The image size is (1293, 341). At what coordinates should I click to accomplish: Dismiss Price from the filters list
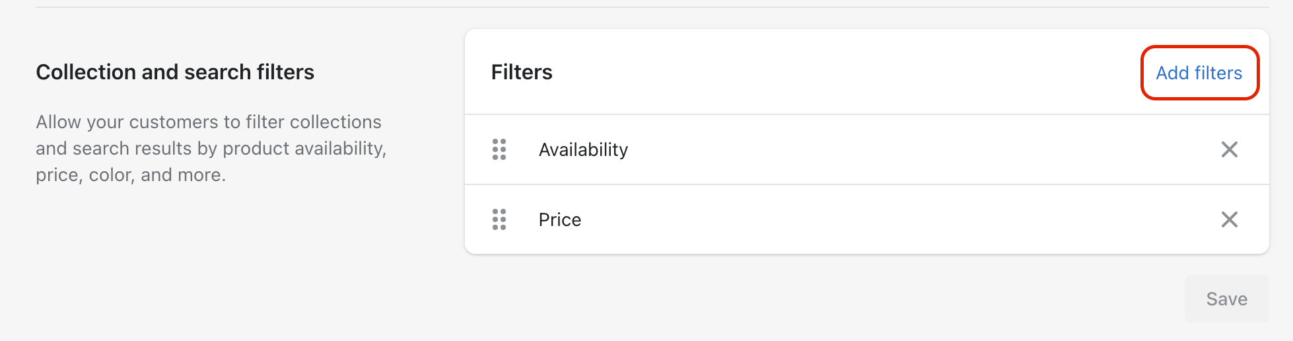click(1229, 219)
